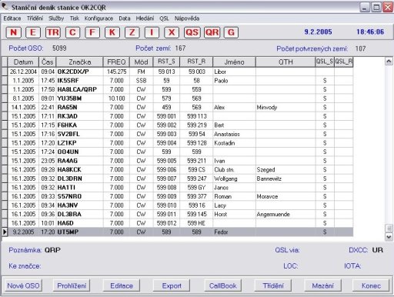
Task: Click the Export button
Action: 172,285
